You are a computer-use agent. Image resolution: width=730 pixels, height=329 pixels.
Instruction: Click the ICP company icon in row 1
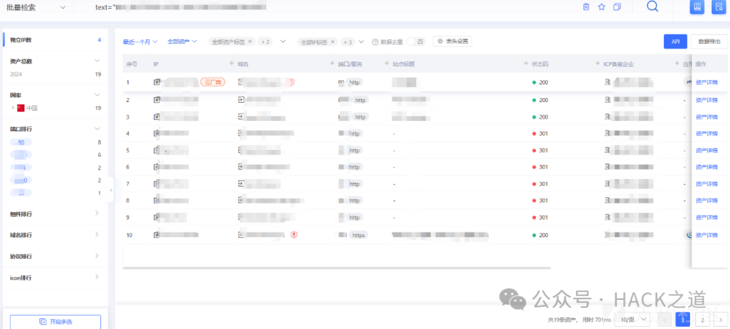(x=608, y=82)
